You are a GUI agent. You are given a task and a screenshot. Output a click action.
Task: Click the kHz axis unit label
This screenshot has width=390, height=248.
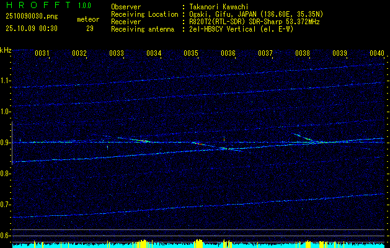tap(6, 50)
